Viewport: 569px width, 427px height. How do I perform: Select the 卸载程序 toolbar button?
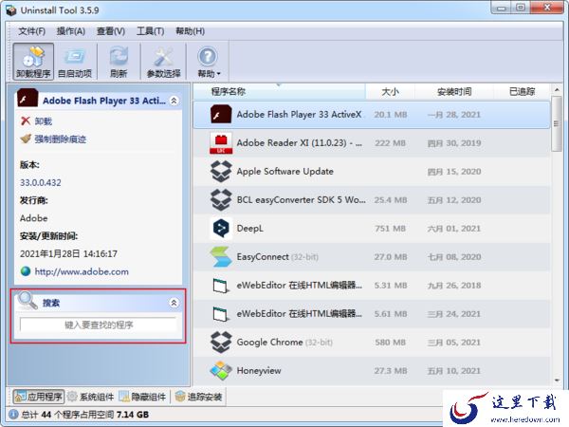pyautogui.click(x=33, y=61)
